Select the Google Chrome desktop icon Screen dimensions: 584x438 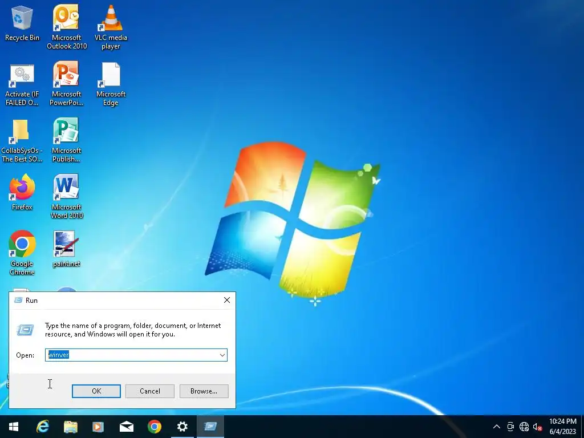point(22,253)
